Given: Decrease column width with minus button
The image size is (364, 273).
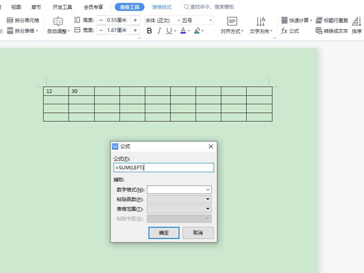Looking at the screenshot, I should [x=101, y=30].
